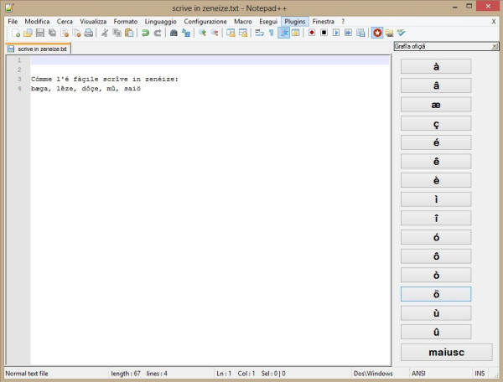The height and width of the screenshot is (382, 503).
Task: Open the Finestra menu
Action: (x=323, y=22)
